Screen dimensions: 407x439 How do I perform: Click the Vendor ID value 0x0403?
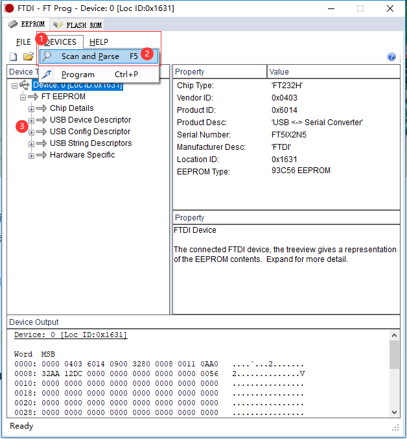click(x=285, y=98)
